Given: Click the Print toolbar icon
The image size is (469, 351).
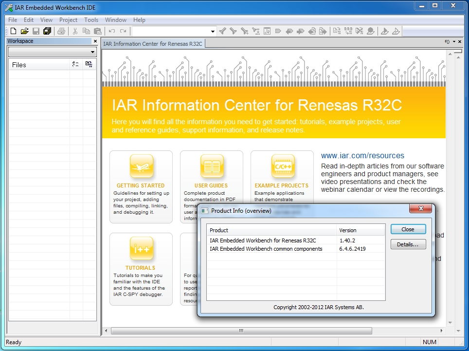Looking at the screenshot, I should tap(61, 31).
